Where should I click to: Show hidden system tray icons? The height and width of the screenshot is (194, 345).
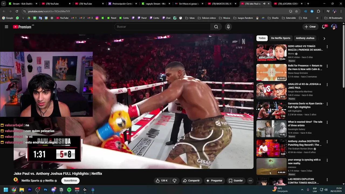pyautogui.click(x=302, y=190)
